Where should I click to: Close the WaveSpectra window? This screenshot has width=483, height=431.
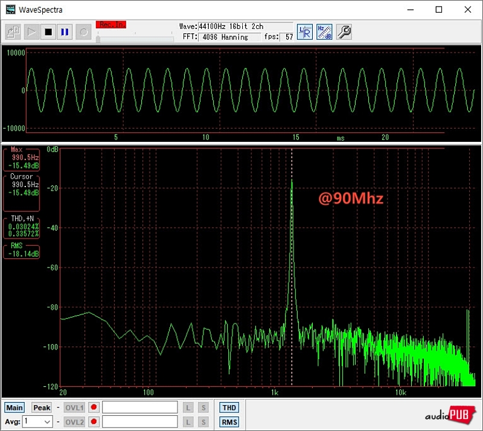point(467,10)
